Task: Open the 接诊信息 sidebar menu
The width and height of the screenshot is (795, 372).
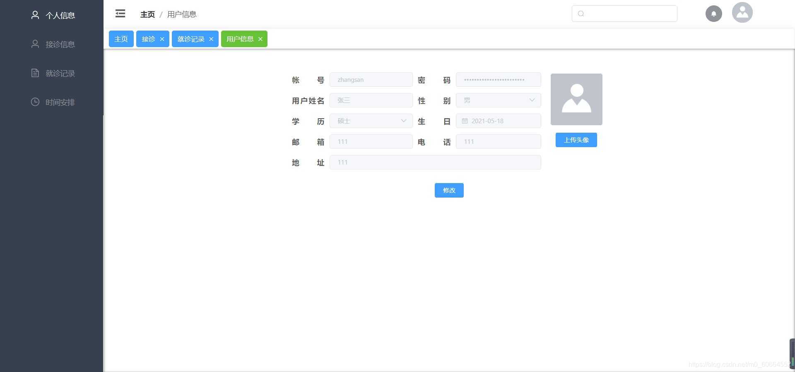Action: point(52,44)
